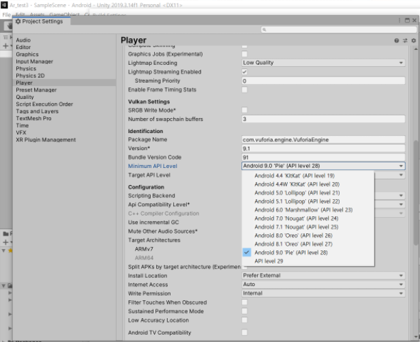This screenshot has width=420, height=342.
Task: Open Write Permission dropdown
Action: (323, 293)
